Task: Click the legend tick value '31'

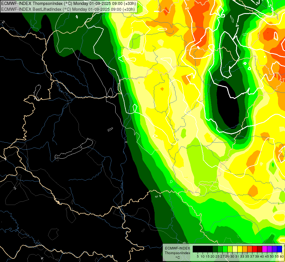Action: (x=237, y=256)
